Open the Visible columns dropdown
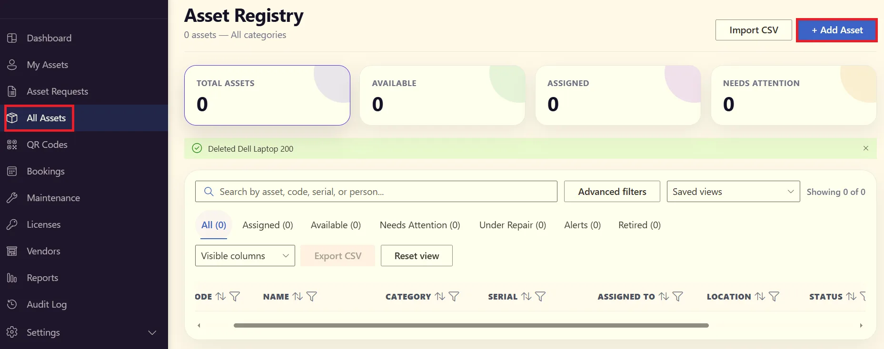This screenshot has height=349, width=884. click(x=245, y=256)
